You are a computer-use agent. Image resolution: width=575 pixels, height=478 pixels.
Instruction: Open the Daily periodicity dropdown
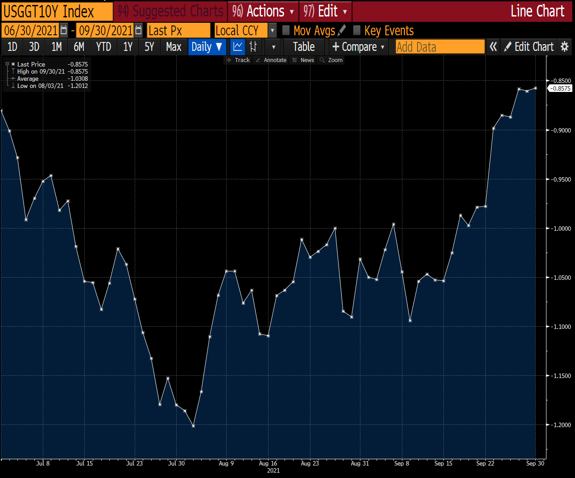tap(207, 47)
